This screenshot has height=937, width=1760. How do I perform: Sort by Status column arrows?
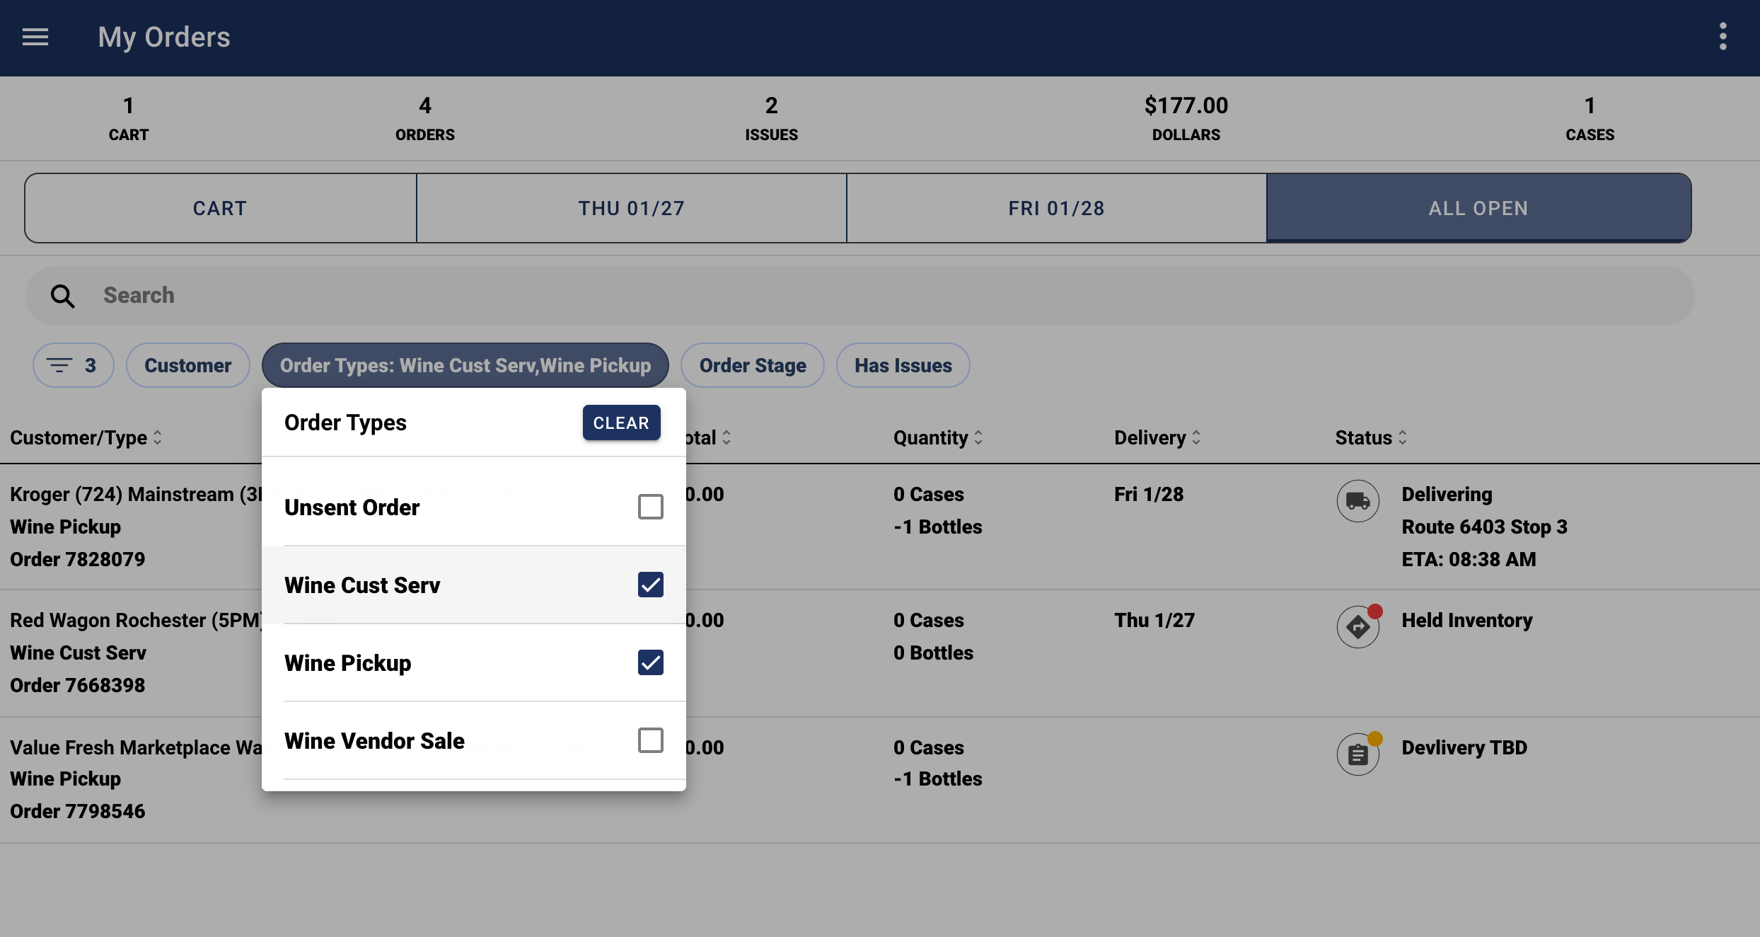1402,437
